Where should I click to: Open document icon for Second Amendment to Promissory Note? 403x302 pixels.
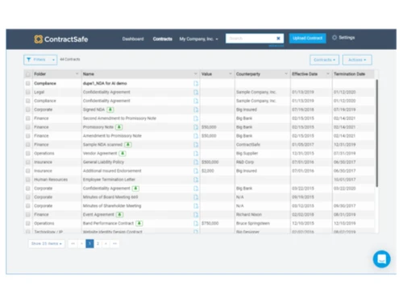point(196,118)
